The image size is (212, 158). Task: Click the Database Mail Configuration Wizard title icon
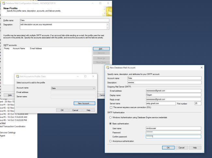pos(4,3)
